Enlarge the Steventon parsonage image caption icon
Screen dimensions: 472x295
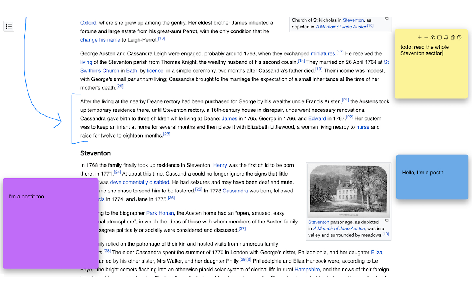[x=386, y=221]
